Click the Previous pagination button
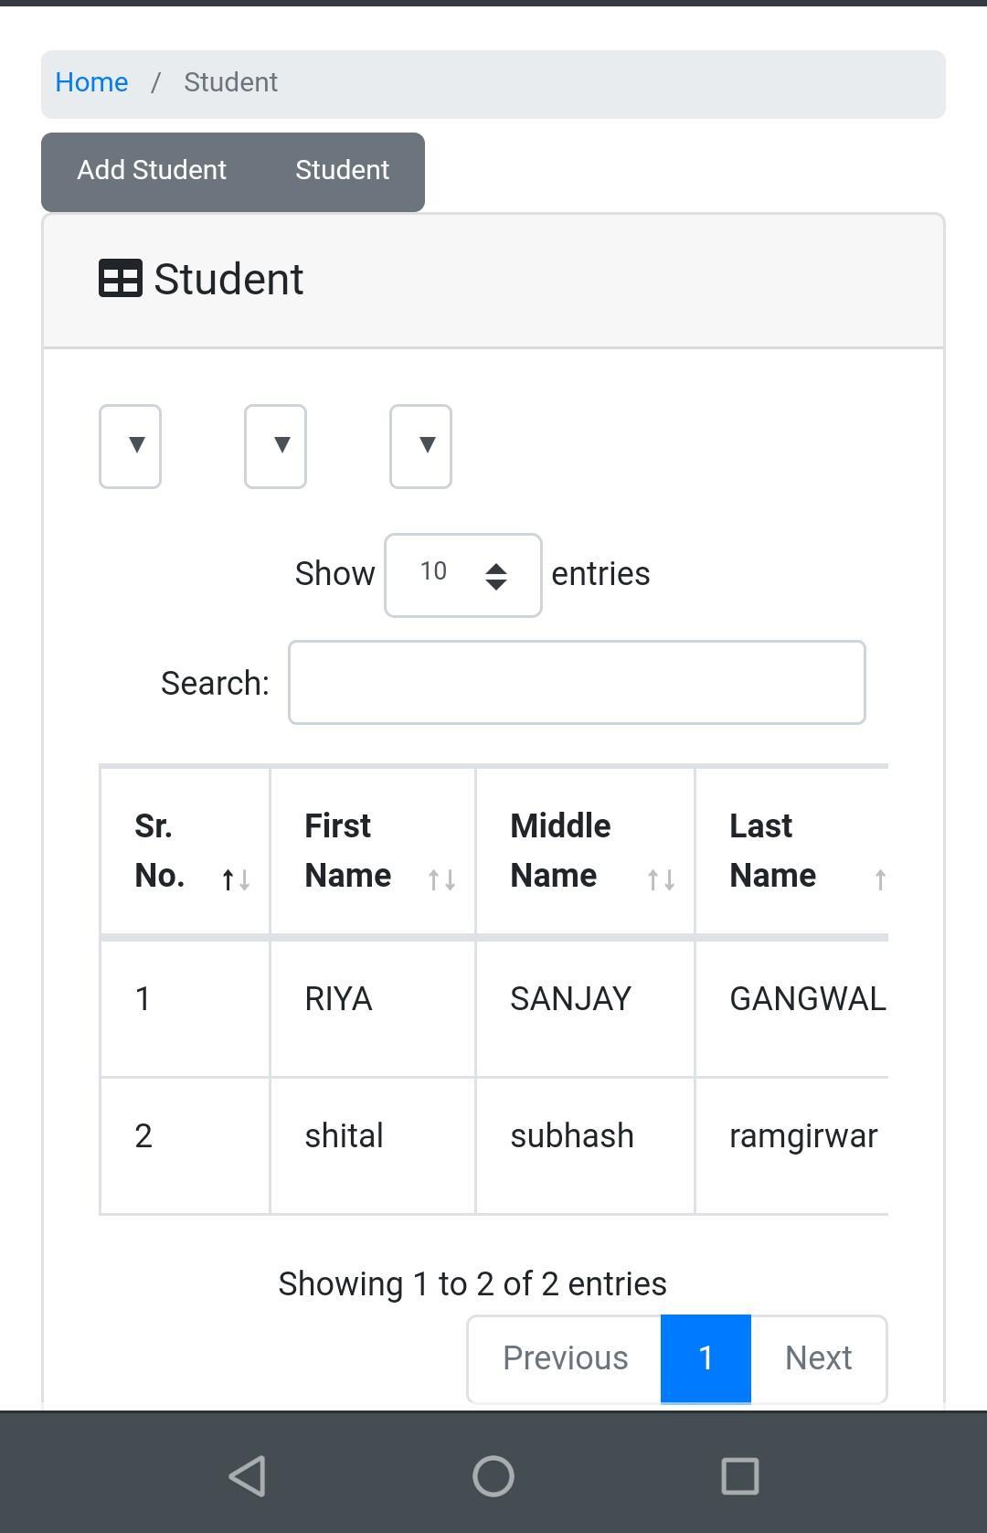The width and height of the screenshot is (987, 1533). pyautogui.click(x=565, y=1358)
